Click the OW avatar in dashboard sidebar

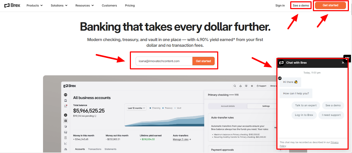click(66, 95)
